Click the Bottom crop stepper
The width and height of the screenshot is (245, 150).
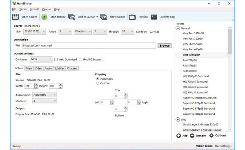[x=126, y=109]
